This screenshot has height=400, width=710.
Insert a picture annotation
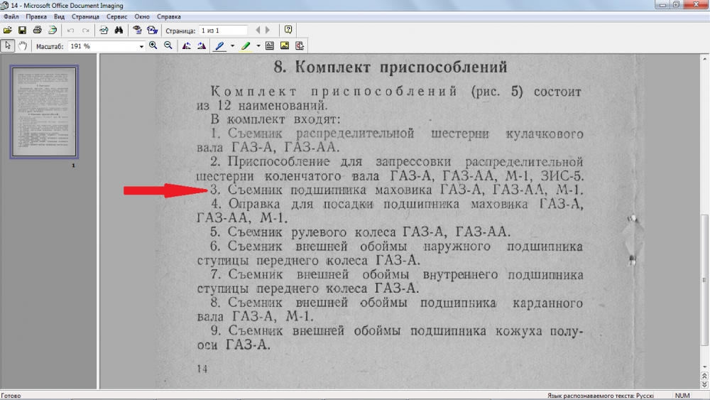[285, 45]
